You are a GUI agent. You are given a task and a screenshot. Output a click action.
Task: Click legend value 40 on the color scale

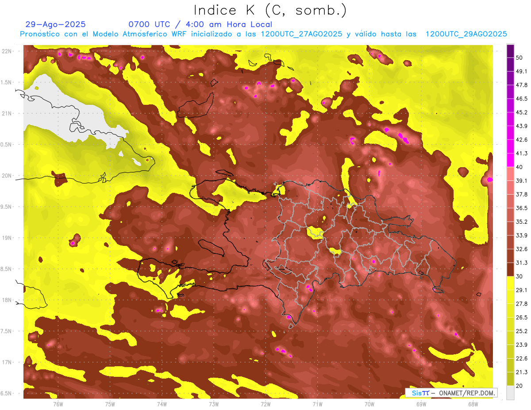coord(519,167)
